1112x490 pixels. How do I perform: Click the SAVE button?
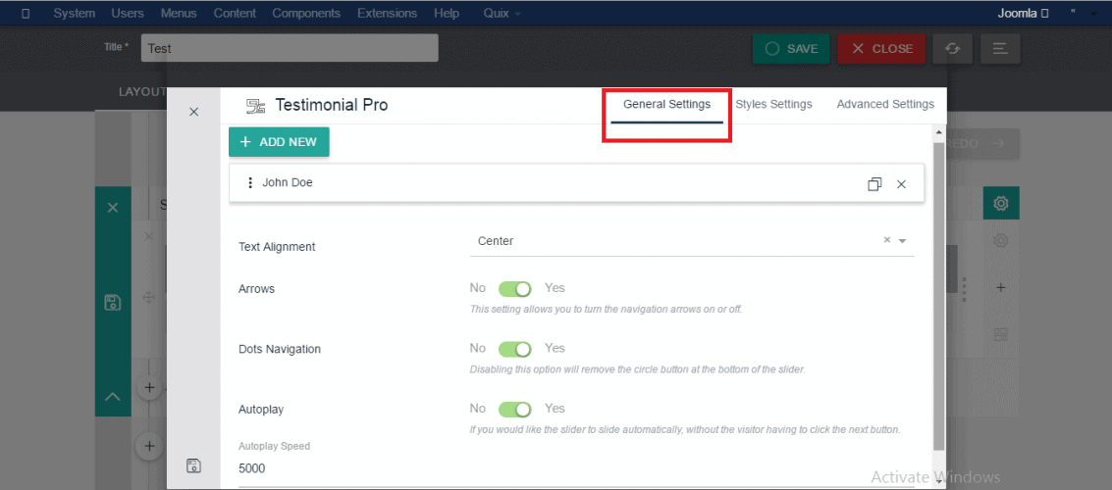tap(791, 49)
